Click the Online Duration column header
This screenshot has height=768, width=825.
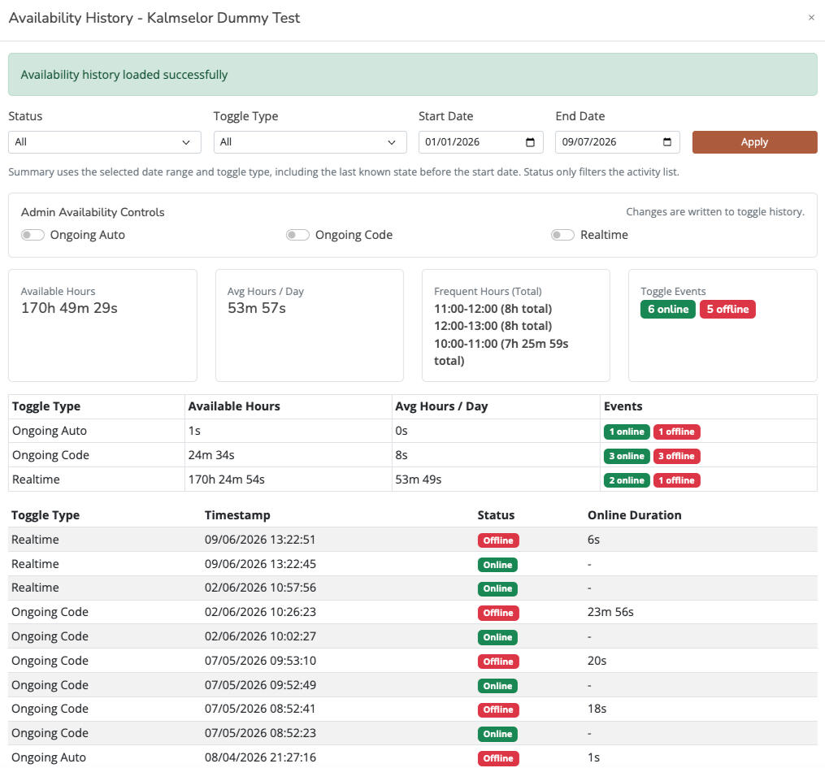(634, 515)
